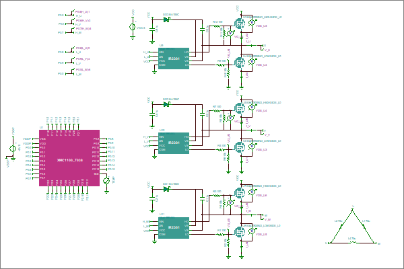Select the gate resistor on U-phase high-side MOSFET
404x269 pixels.
point(217,26)
